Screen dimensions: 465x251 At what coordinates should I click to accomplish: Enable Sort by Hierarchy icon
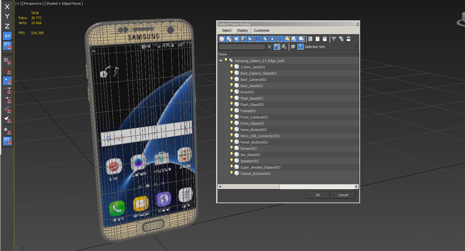[x=300, y=47]
